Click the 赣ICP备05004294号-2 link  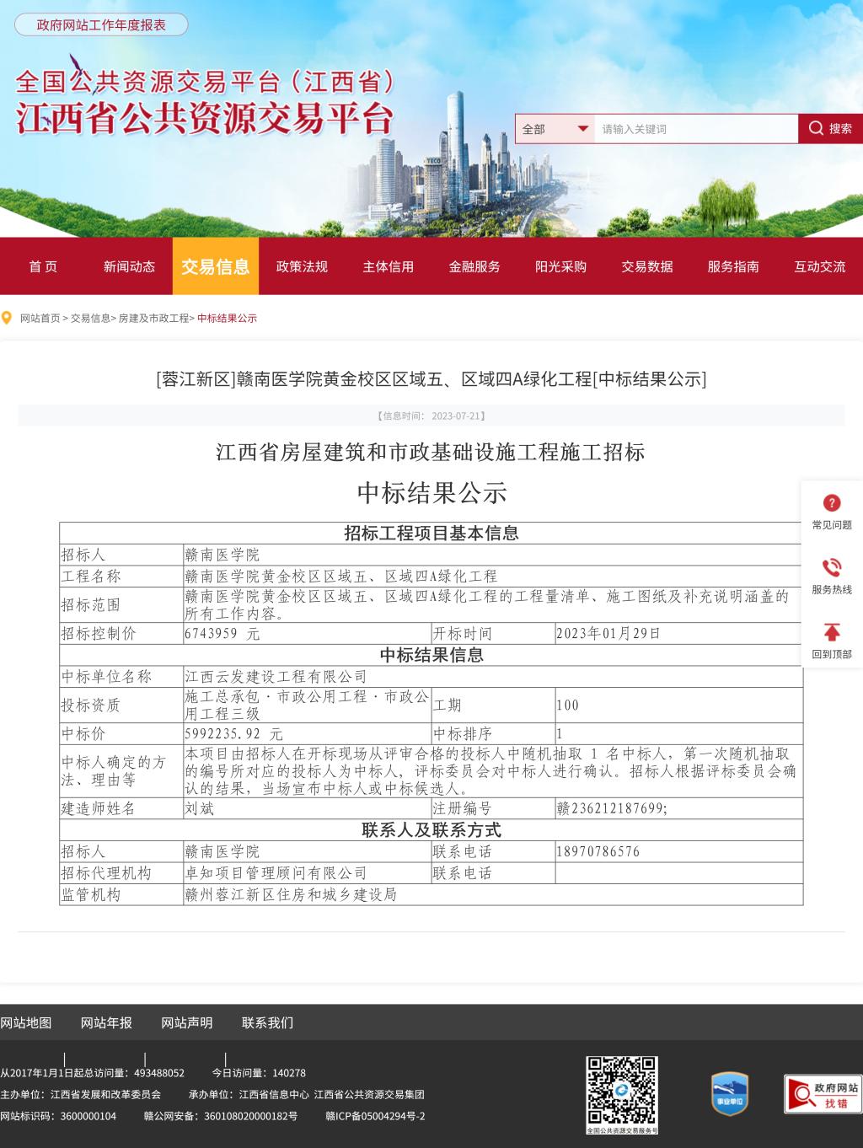375,1116
